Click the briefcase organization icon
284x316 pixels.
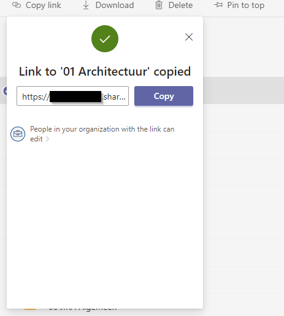[18, 134]
